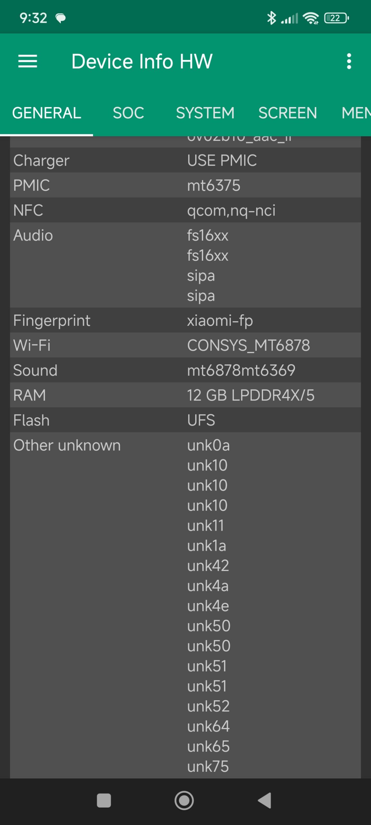This screenshot has width=371, height=825.
Task: Tap the recent apps square button
Action: [x=104, y=801]
